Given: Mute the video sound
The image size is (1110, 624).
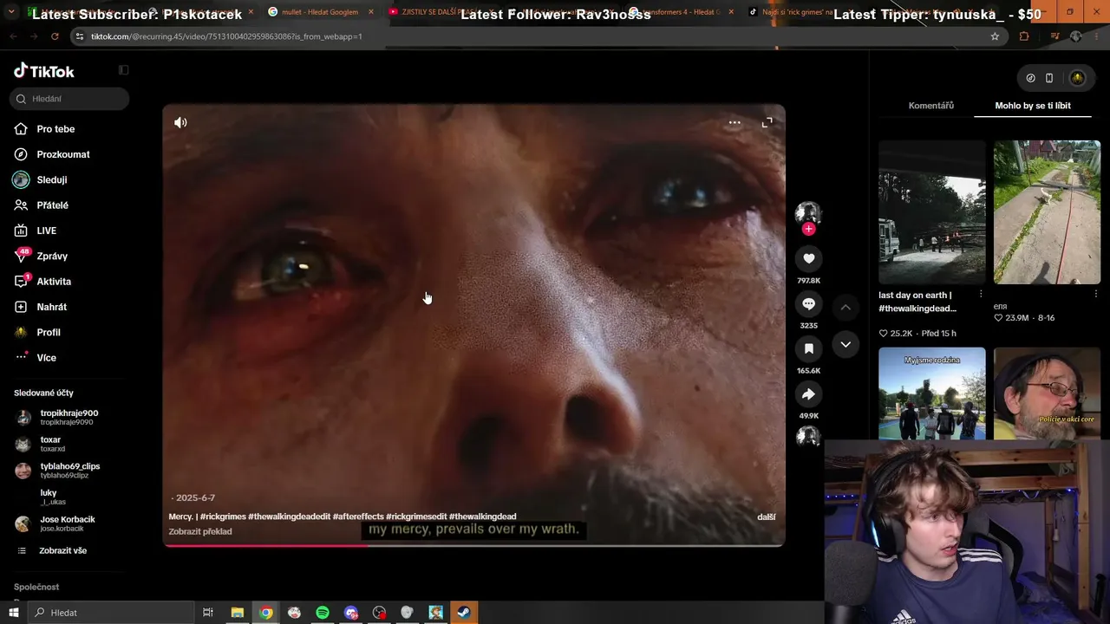Looking at the screenshot, I should pyautogui.click(x=180, y=122).
